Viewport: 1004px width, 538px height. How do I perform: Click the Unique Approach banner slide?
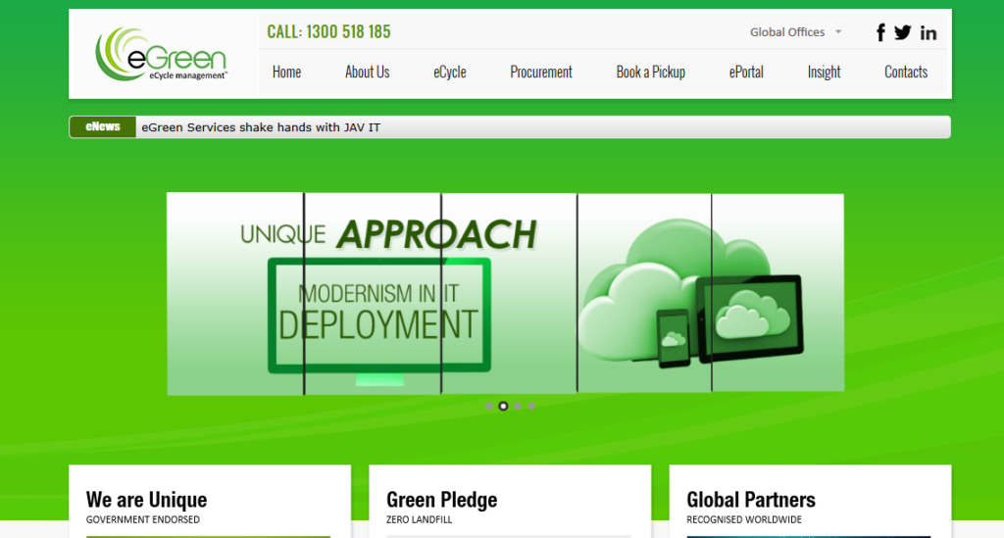point(505,293)
